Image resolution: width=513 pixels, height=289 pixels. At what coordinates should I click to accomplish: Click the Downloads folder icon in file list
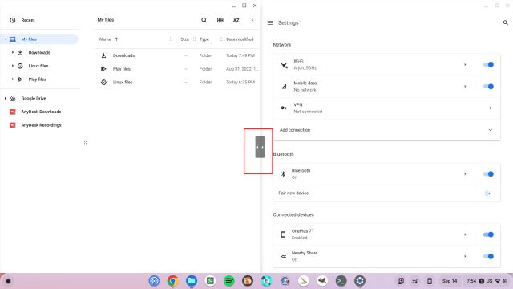point(103,55)
